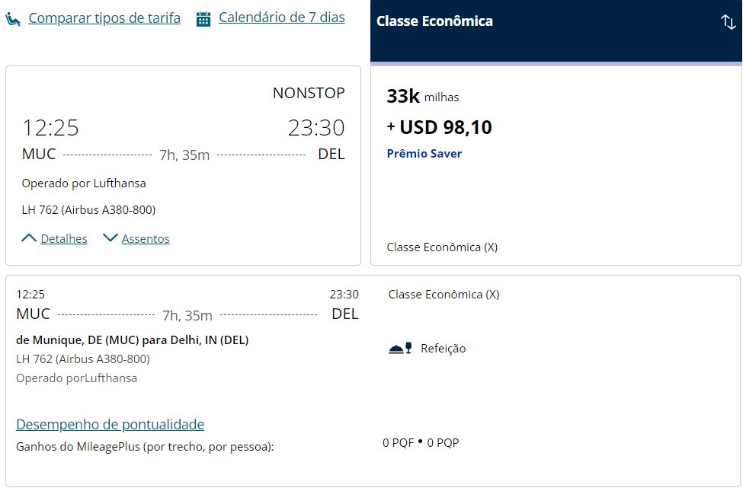The width and height of the screenshot is (743, 491).
Task: Click the NONSTOP label on the flight card
Action: pyautogui.click(x=309, y=93)
